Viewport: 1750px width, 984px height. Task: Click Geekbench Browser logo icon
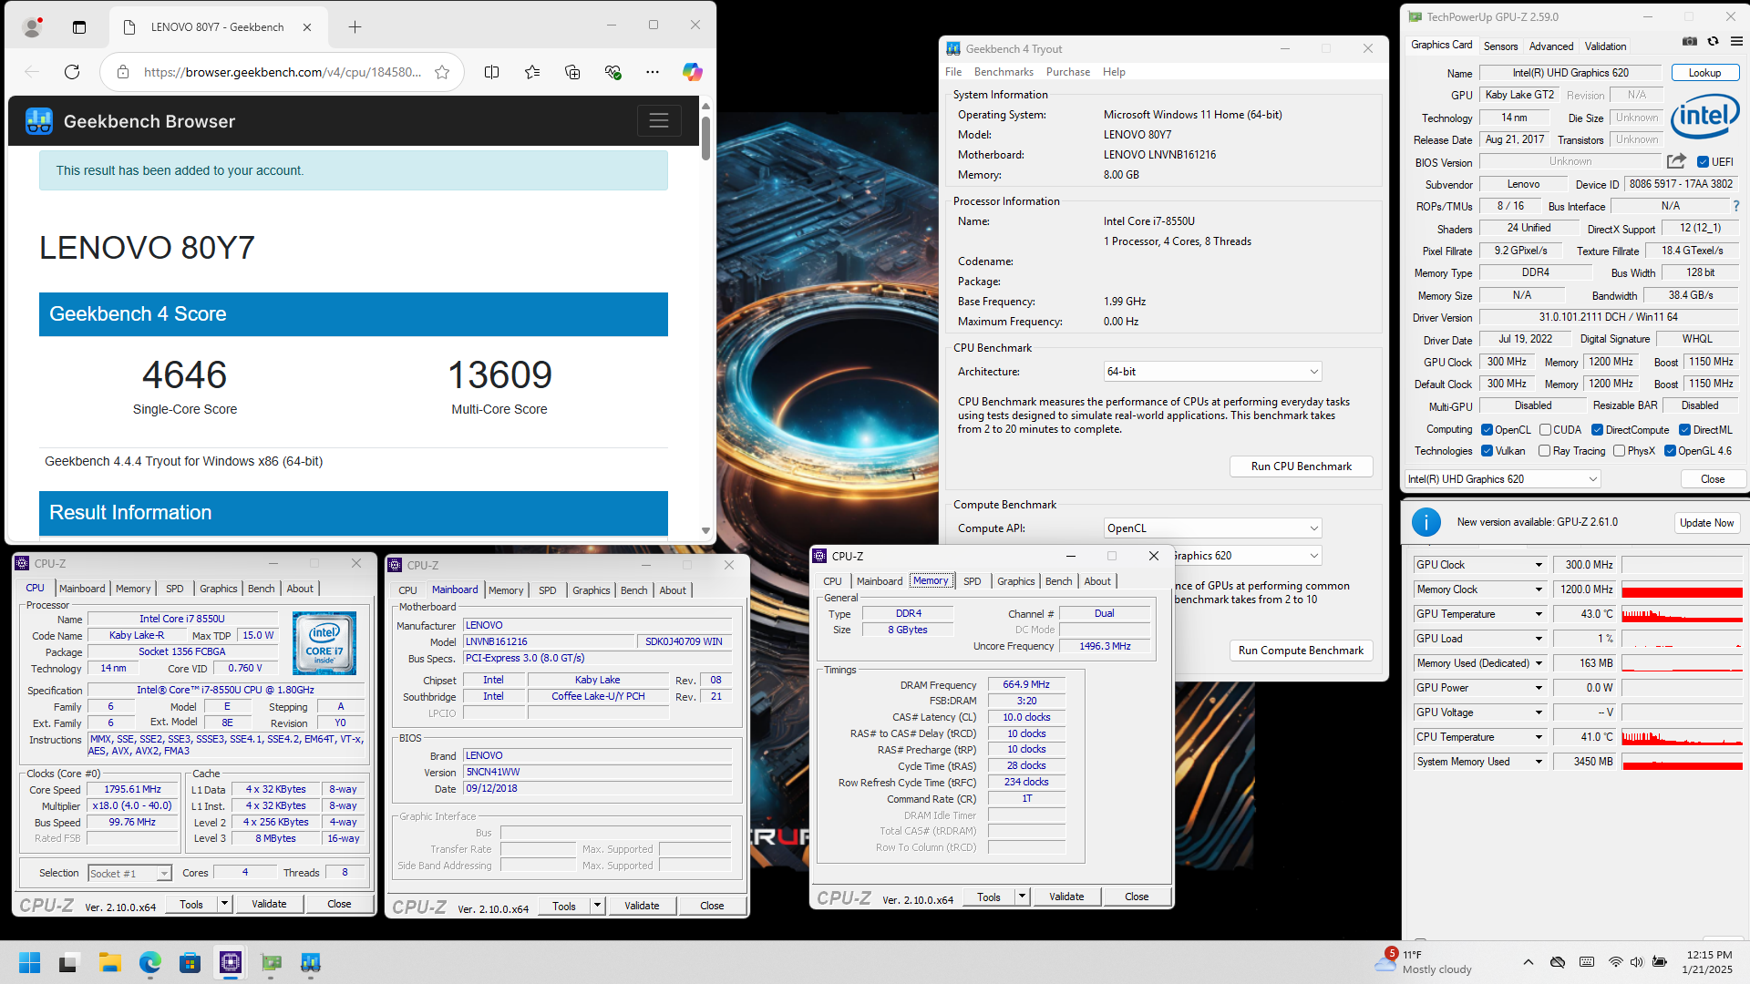[x=39, y=121]
